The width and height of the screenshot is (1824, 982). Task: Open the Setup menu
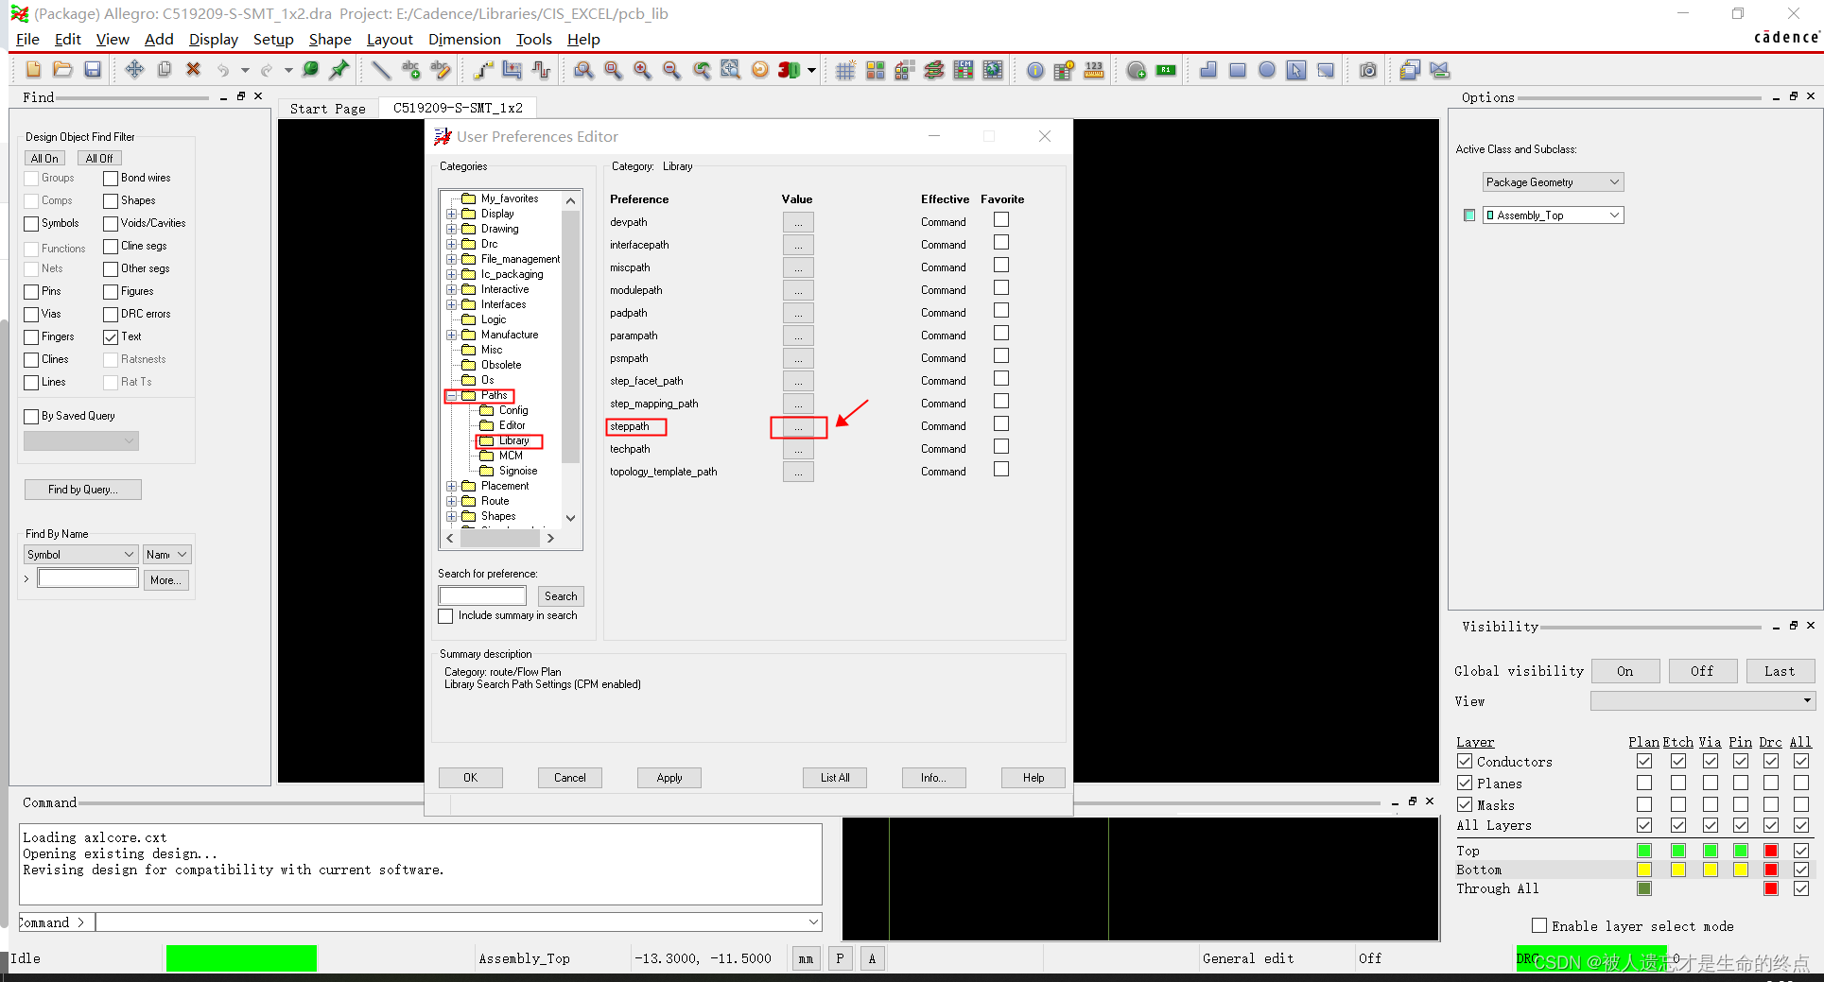point(273,39)
